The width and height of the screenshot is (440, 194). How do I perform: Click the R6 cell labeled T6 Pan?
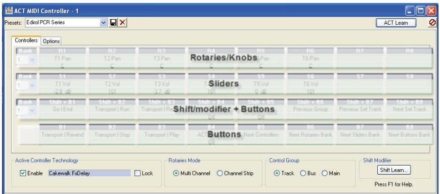311,58
